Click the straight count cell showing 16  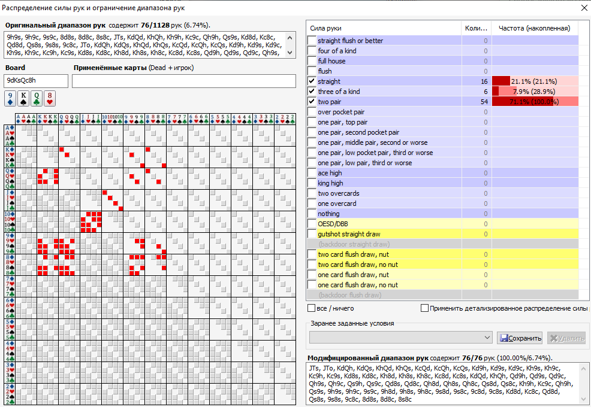point(477,81)
